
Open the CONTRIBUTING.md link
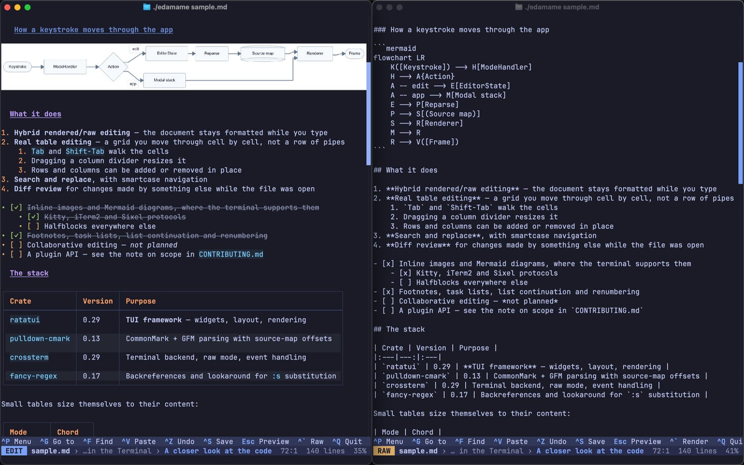pos(231,255)
